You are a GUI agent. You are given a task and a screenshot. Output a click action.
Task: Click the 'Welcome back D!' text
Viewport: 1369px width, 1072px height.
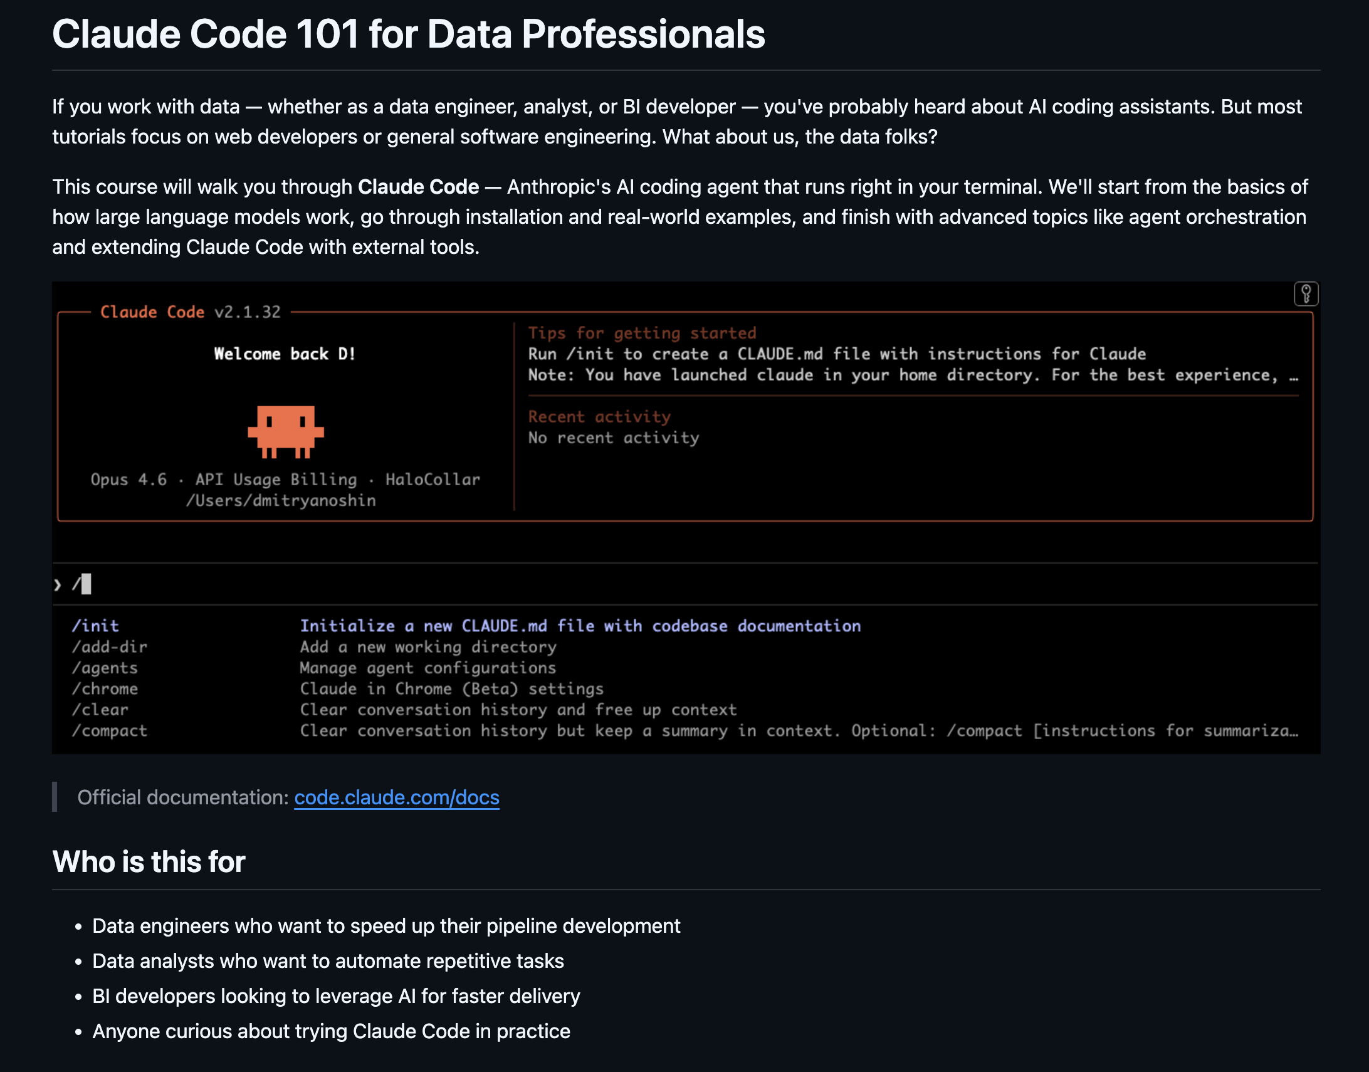click(x=285, y=354)
